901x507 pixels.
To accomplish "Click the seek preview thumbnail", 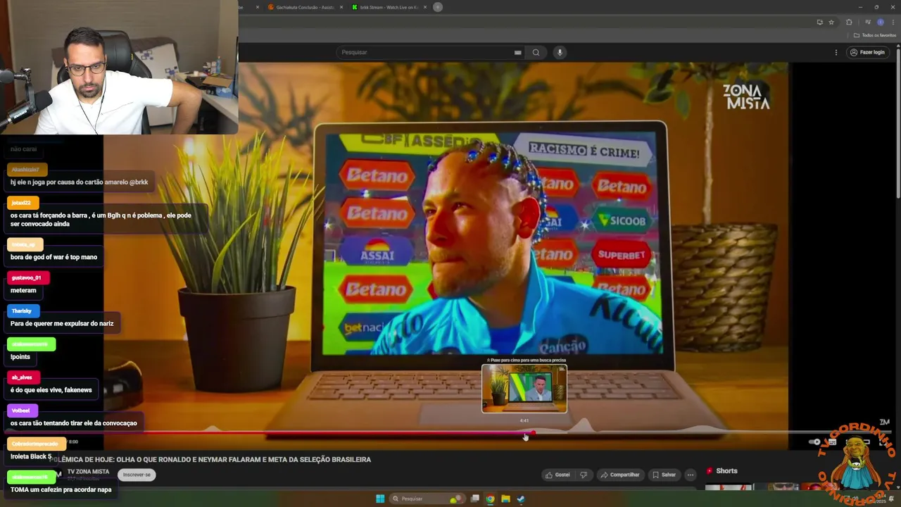I will (x=524, y=388).
